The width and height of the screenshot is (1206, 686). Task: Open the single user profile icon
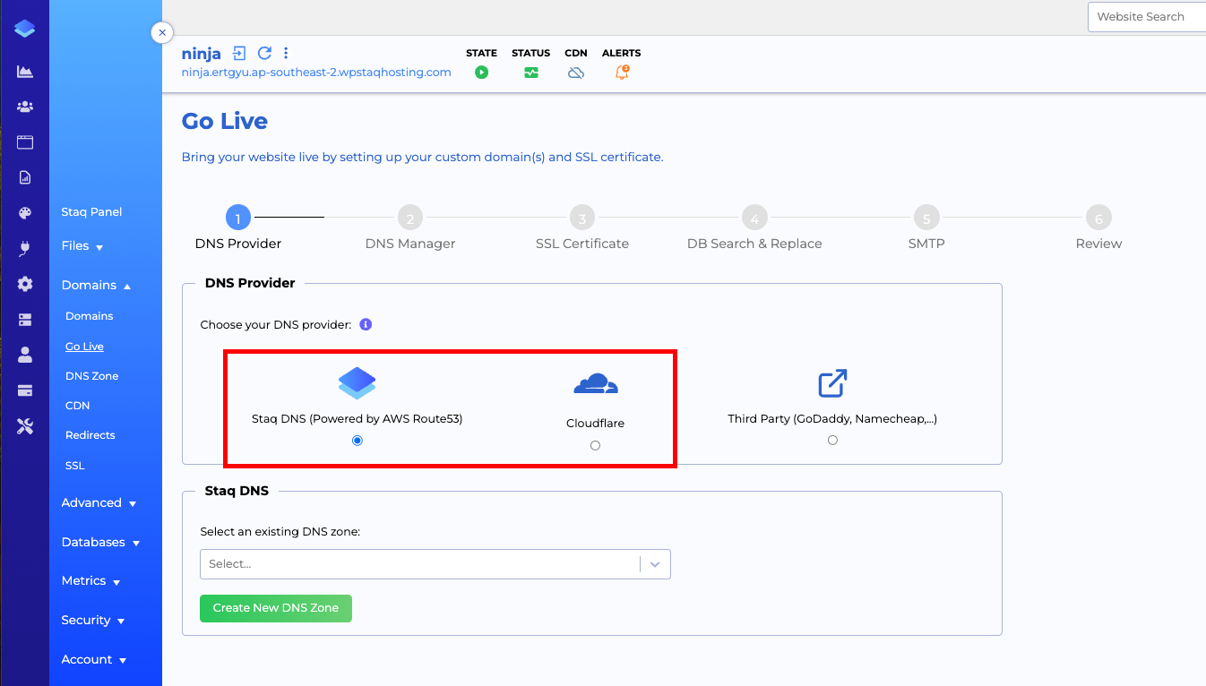25,355
